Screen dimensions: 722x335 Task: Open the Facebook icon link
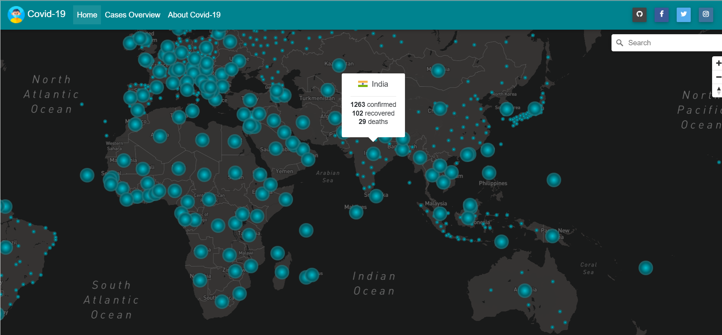pos(661,14)
